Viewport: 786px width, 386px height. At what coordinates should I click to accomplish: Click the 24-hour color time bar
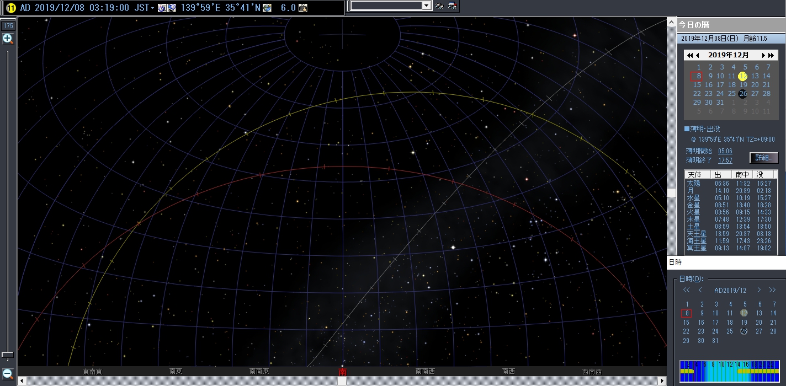coord(729,371)
